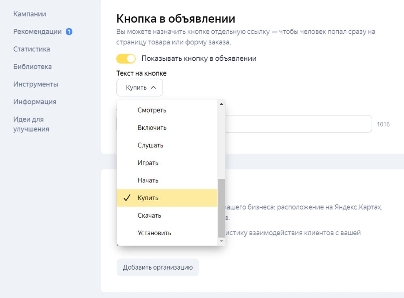Pick Установить as button text
404x298 pixels.
tap(154, 233)
